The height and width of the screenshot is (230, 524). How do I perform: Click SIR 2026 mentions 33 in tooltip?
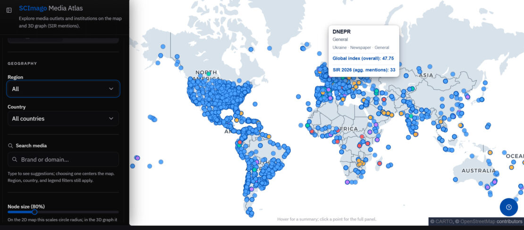pyautogui.click(x=364, y=70)
